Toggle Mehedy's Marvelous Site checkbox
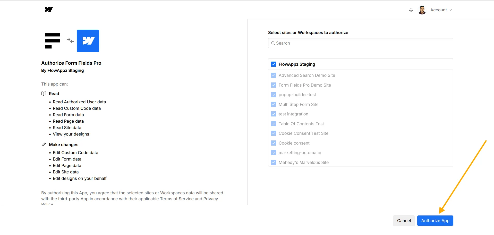Viewport: 494px width, 235px height. click(274, 162)
